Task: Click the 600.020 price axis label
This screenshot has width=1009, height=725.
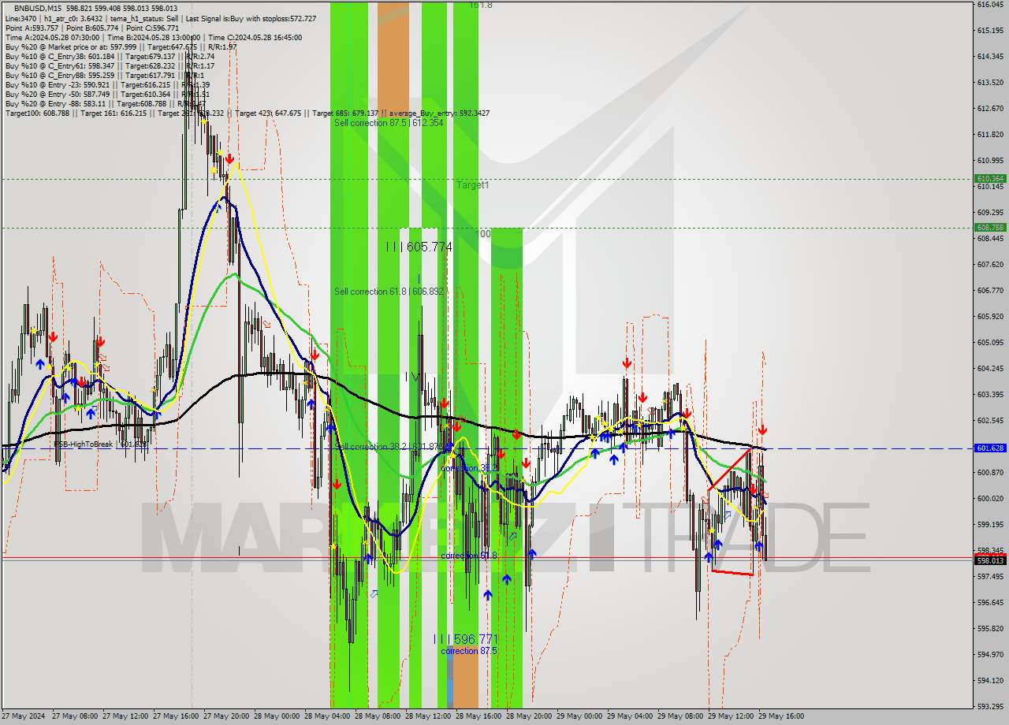Action: tap(989, 498)
